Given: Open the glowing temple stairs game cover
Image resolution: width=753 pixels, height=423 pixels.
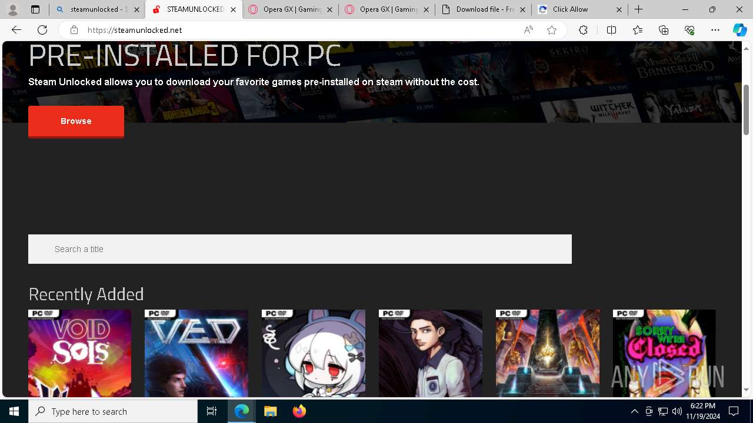Looking at the screenshot, I should click(x=548, y=353).
